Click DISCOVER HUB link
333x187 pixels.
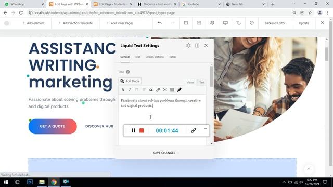coord(99,126)
